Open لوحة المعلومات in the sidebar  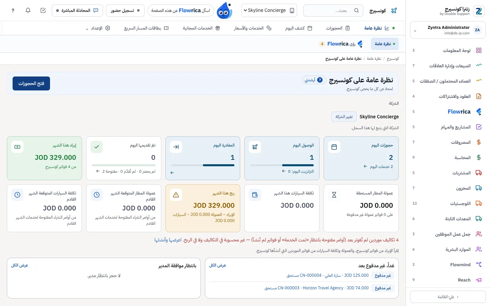[x=448, y=50]
